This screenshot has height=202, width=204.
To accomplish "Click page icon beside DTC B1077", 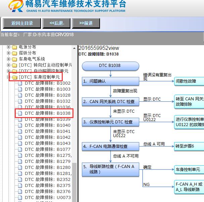I will pyautogui.click(x=20, y=149).
